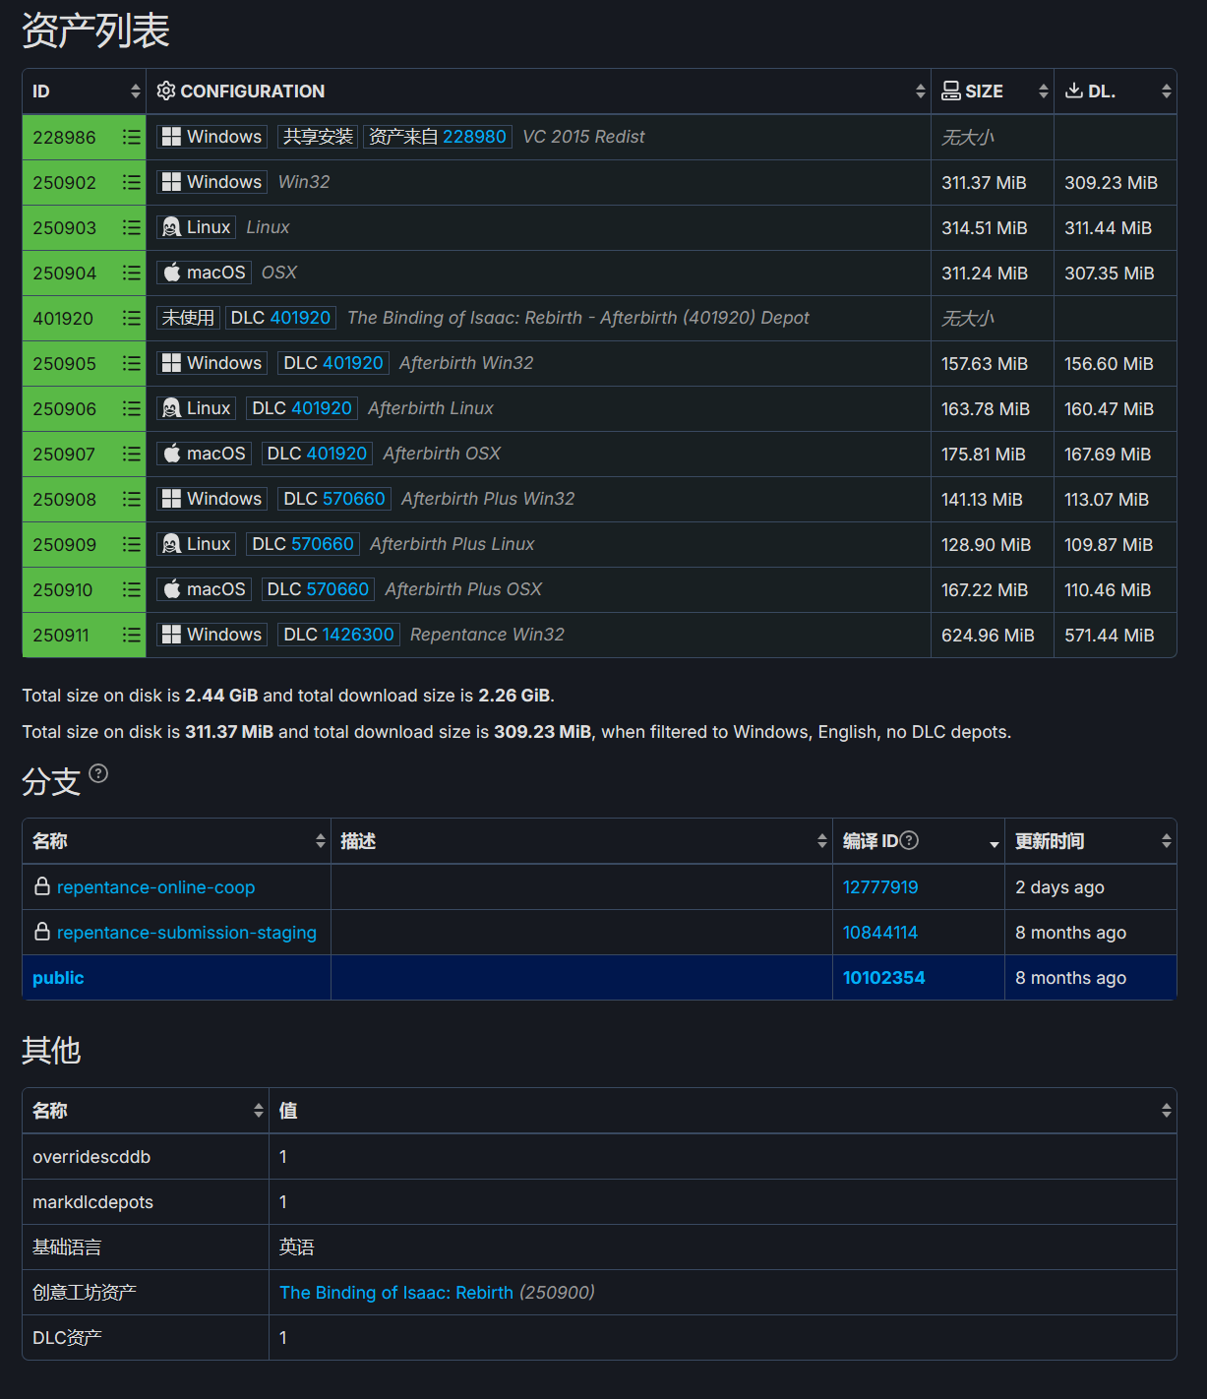Open the repentance-submission-staging branch link

click(x=187, y=933)
